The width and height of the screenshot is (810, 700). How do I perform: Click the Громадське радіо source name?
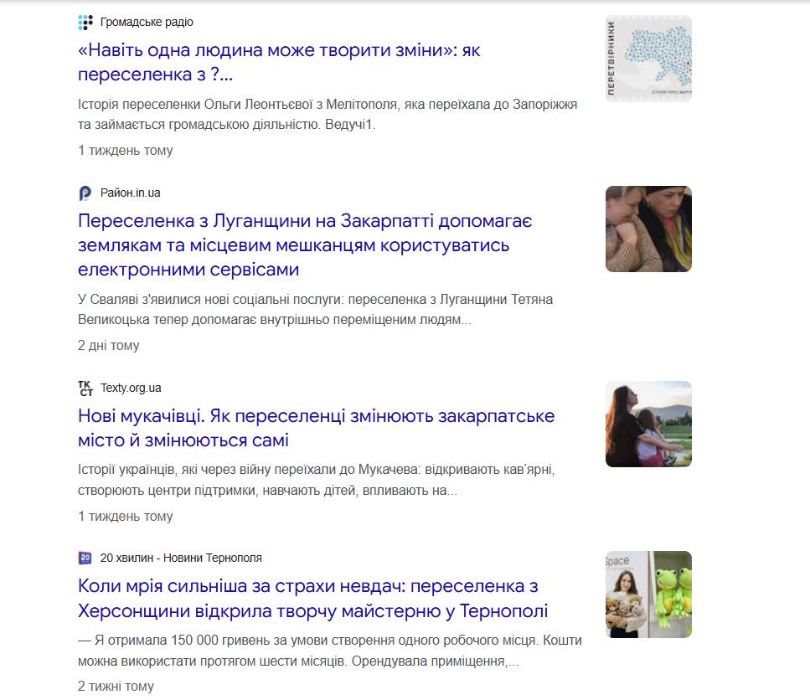(x=147, y=23)
